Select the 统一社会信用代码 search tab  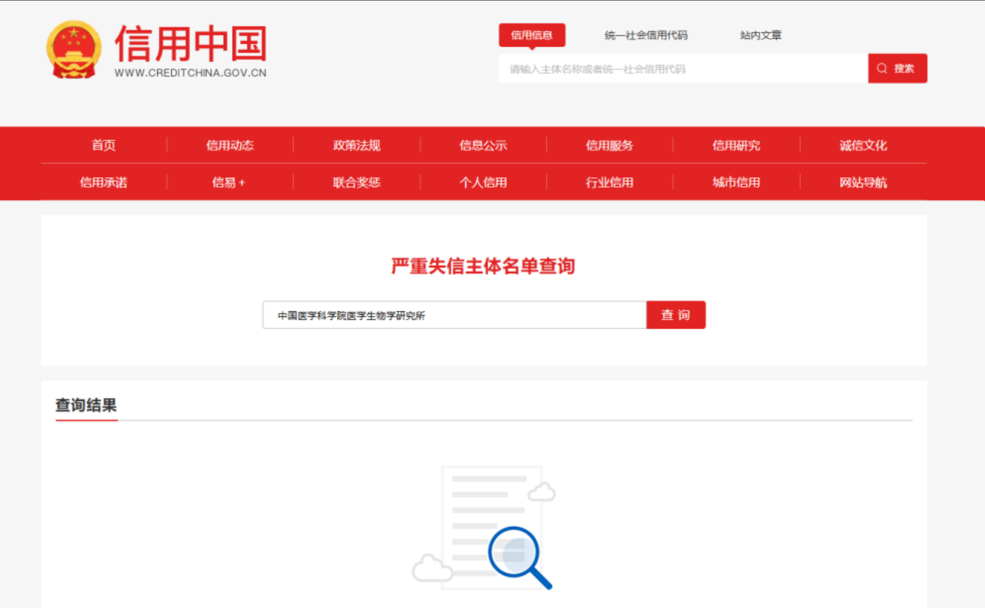coord(646,35)
